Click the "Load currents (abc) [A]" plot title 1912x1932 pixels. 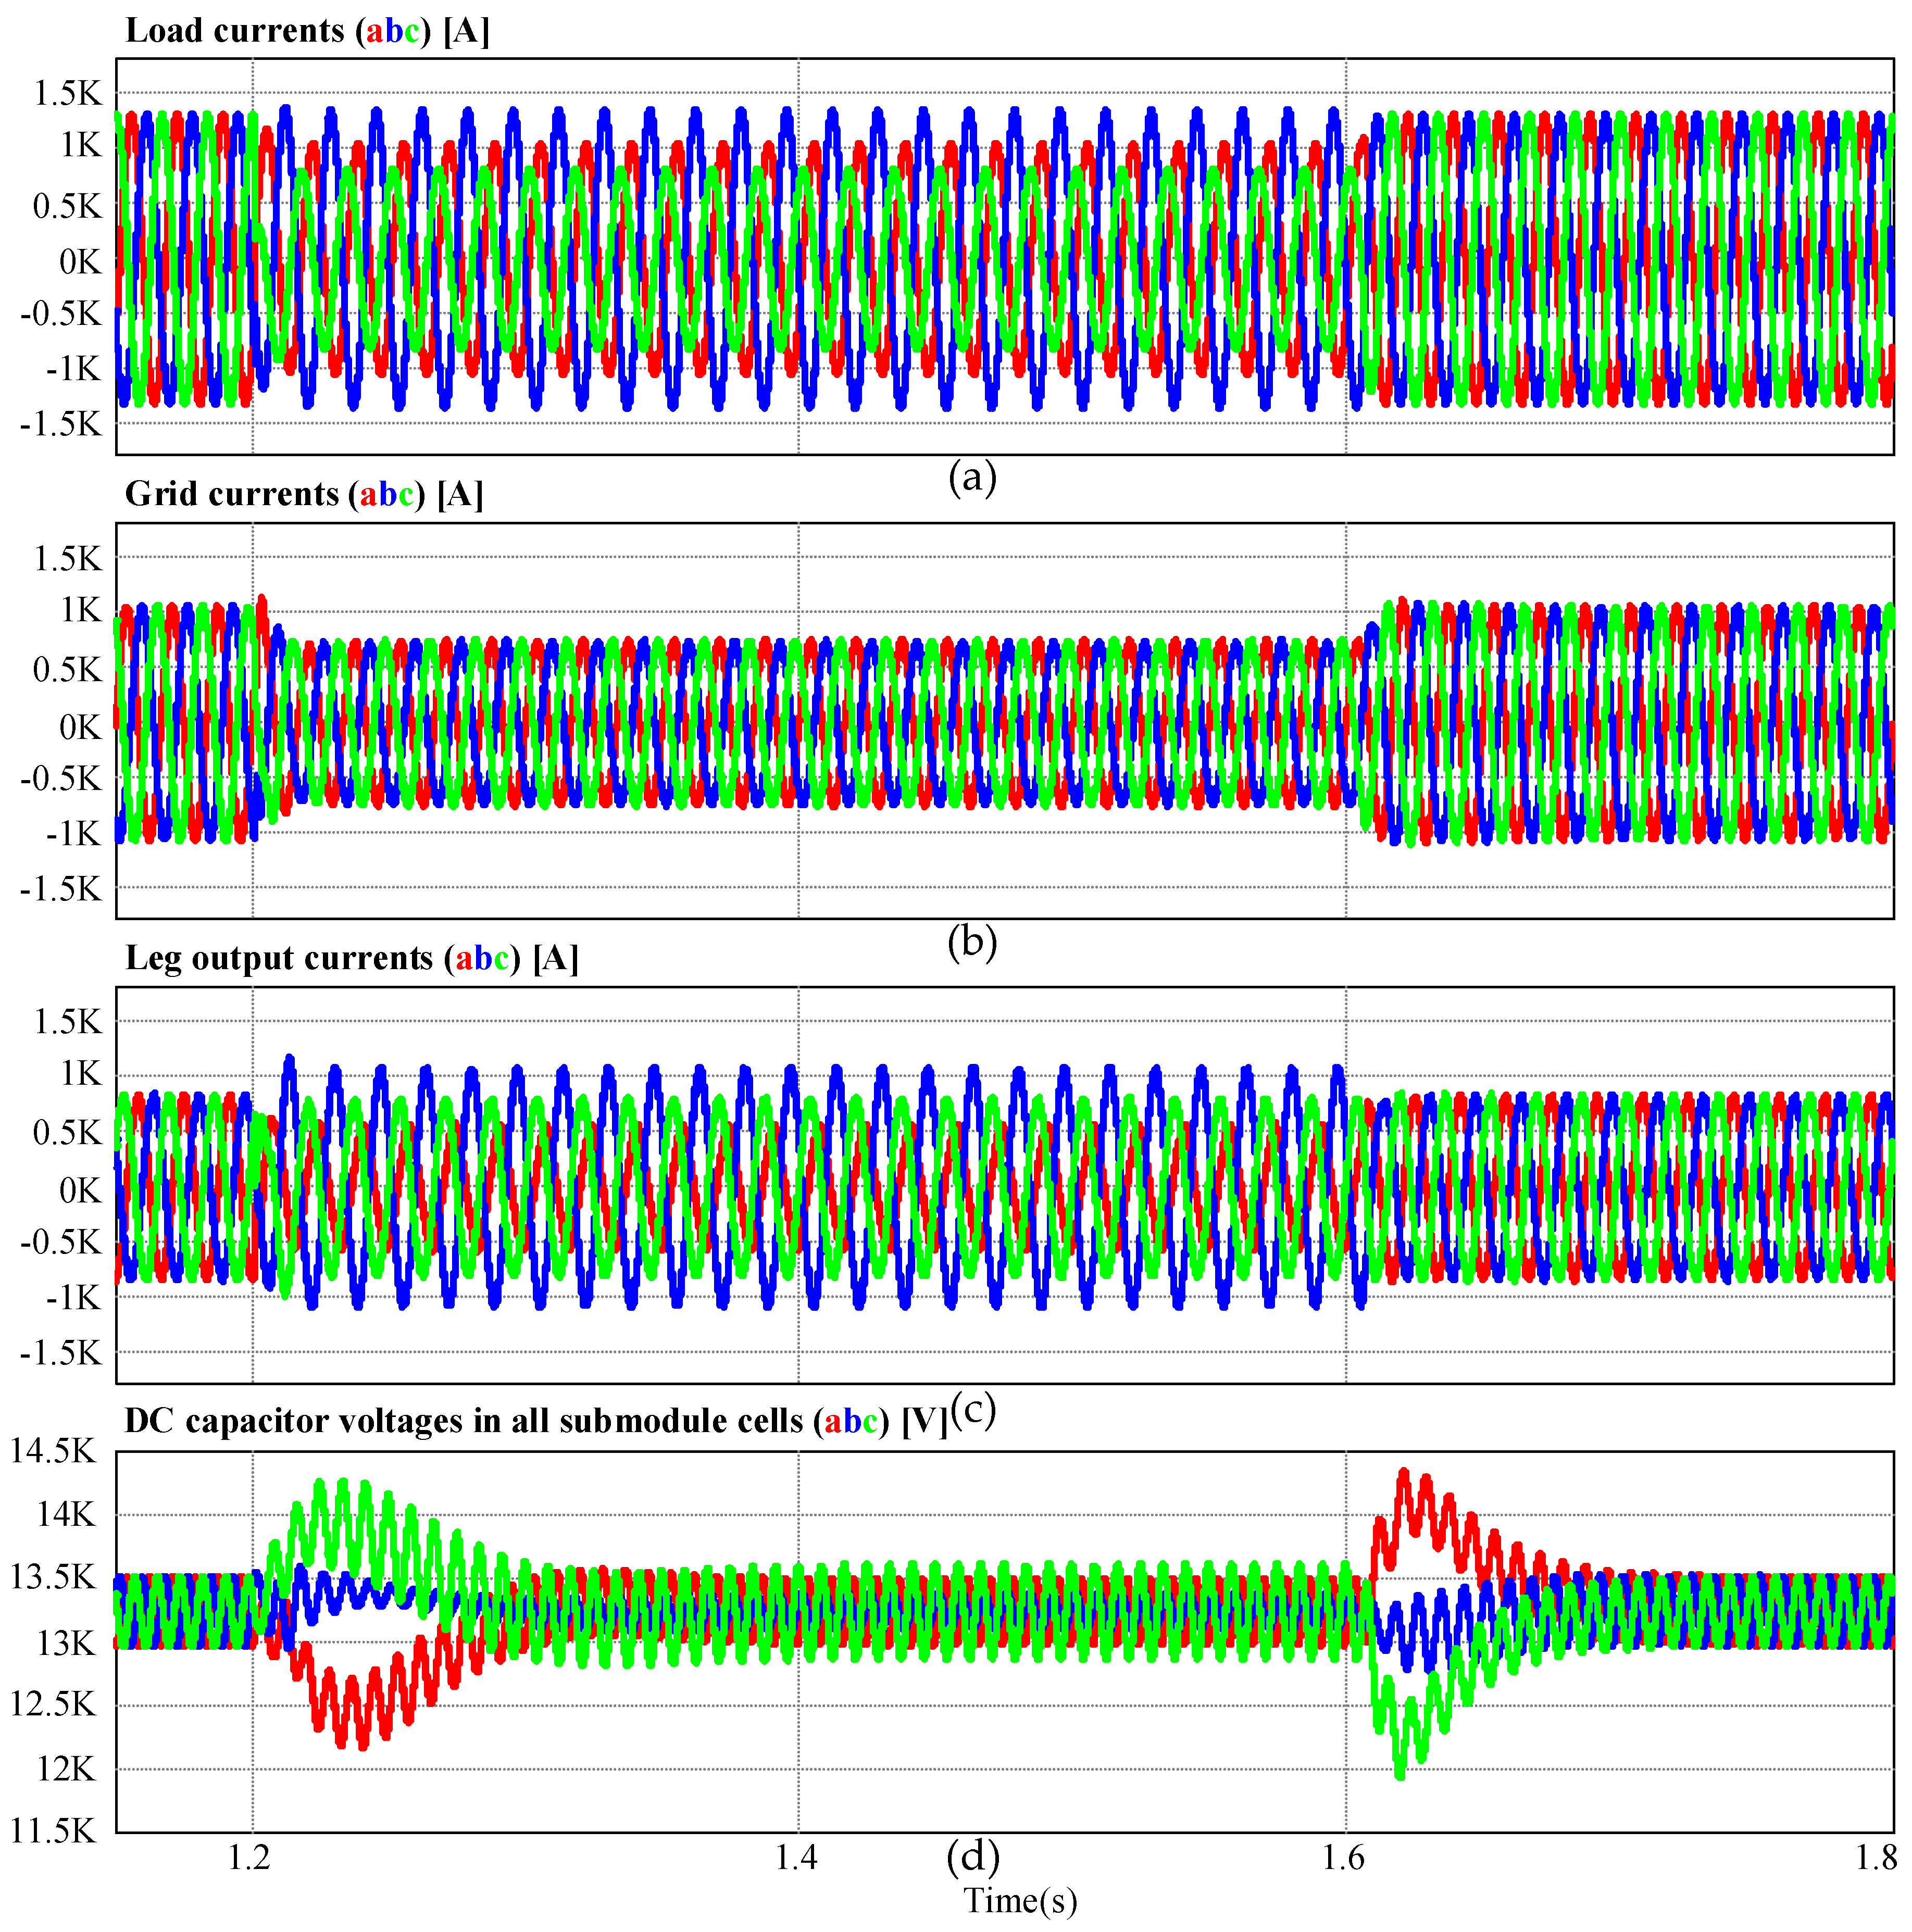tap(307, 31)
